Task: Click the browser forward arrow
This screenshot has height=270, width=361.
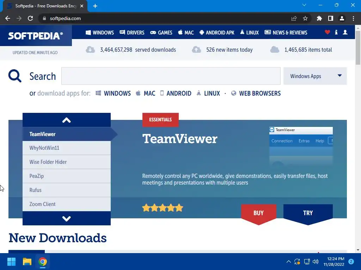Action: [x=19, y=18]
